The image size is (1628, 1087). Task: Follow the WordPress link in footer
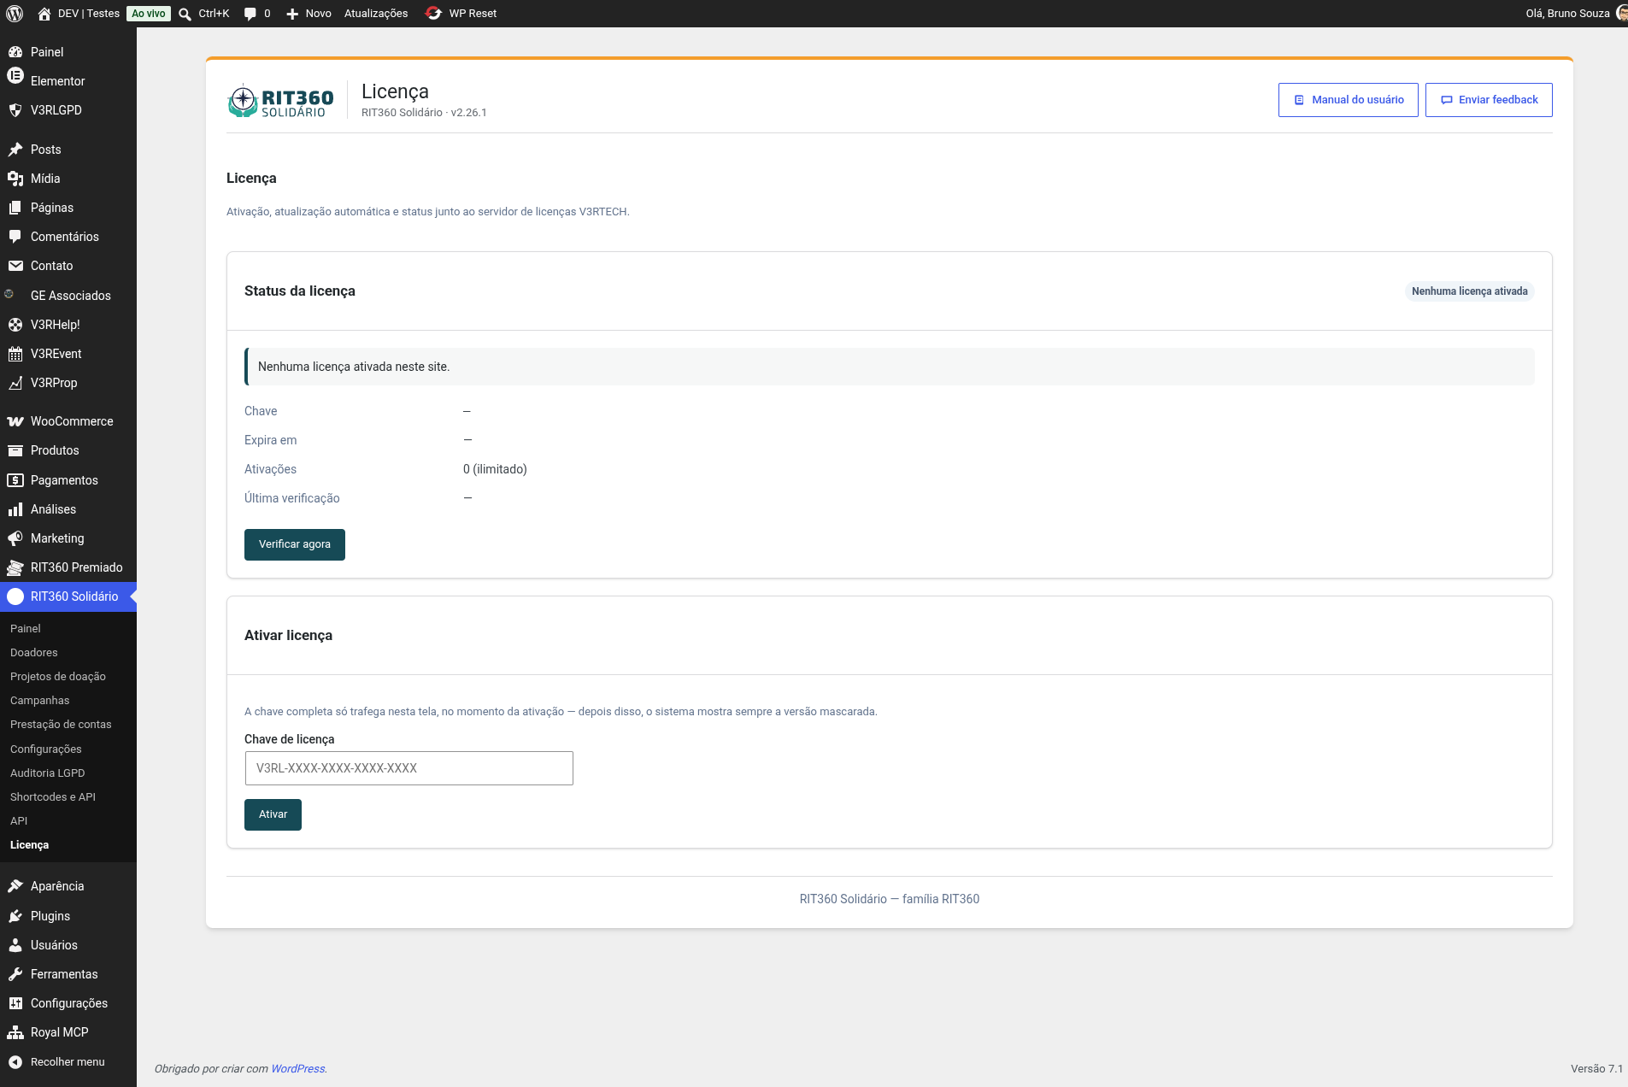click(297, 1069)
